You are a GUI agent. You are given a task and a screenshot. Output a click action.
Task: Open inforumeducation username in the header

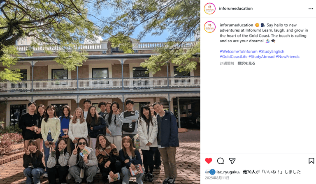pos(236,9)
